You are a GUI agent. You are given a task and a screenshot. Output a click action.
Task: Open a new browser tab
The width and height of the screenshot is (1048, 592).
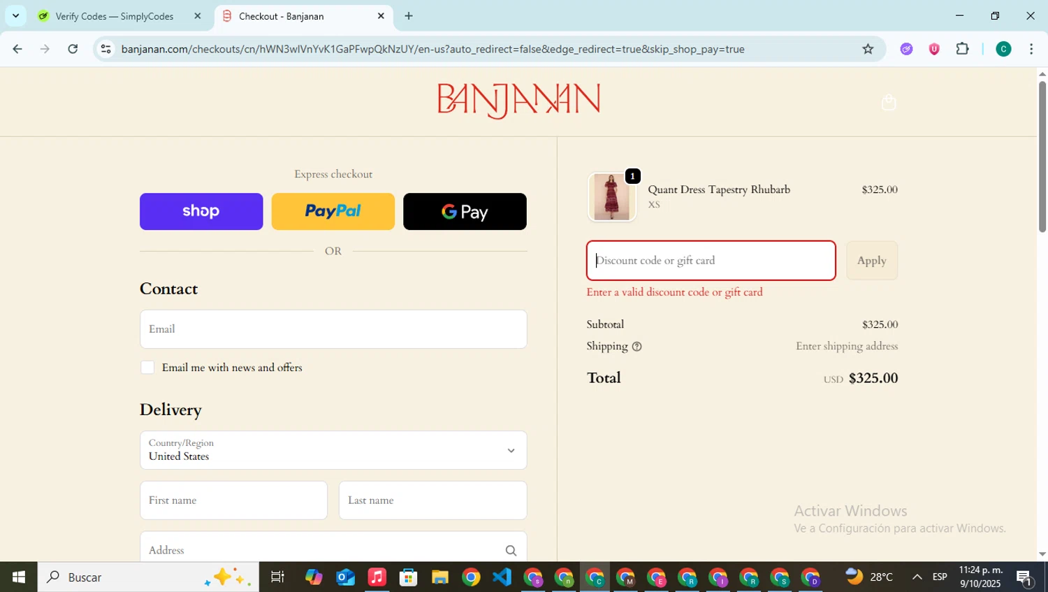coord(409,16)
